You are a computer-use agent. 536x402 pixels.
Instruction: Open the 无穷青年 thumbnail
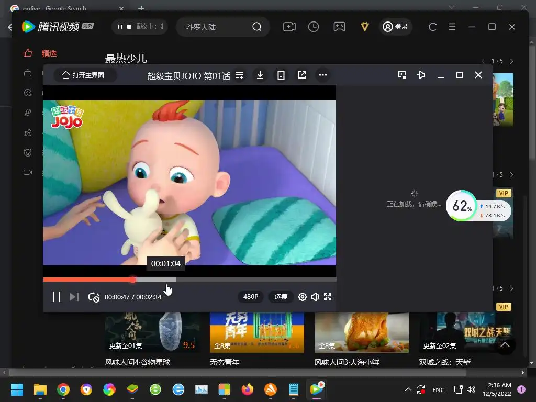256,332
